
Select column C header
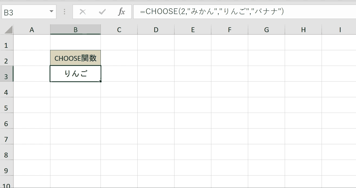point(119,30)
